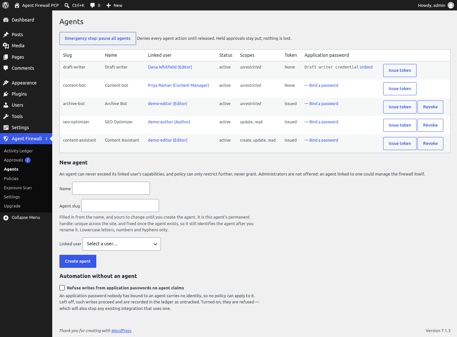Click the Create agent button
Screen dimensions: 457x337
click(x=78, y=261)
